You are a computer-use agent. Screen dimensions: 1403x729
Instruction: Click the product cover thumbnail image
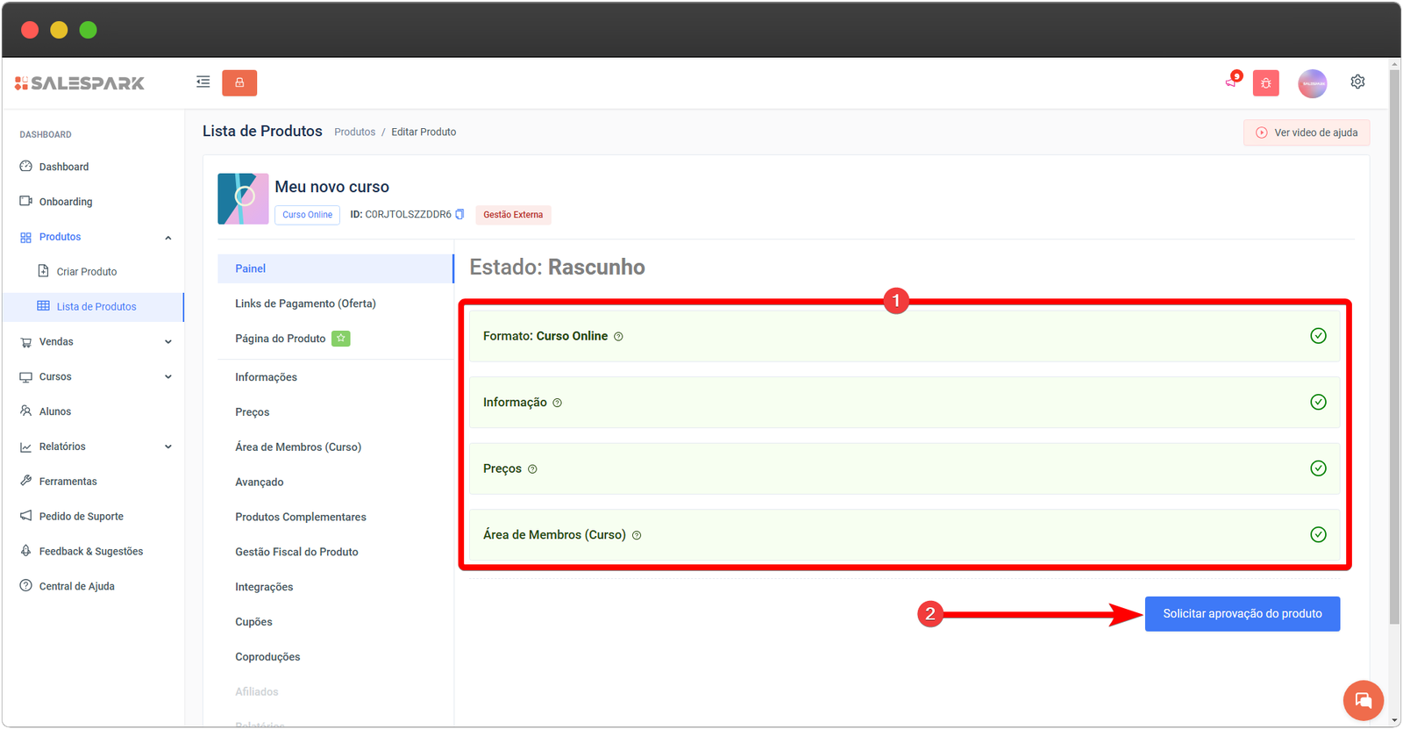243,199
